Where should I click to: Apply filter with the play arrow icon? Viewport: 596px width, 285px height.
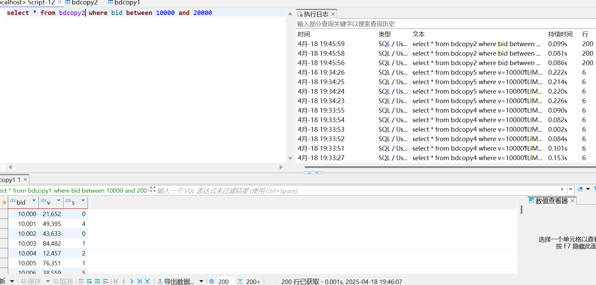point(562,189)
